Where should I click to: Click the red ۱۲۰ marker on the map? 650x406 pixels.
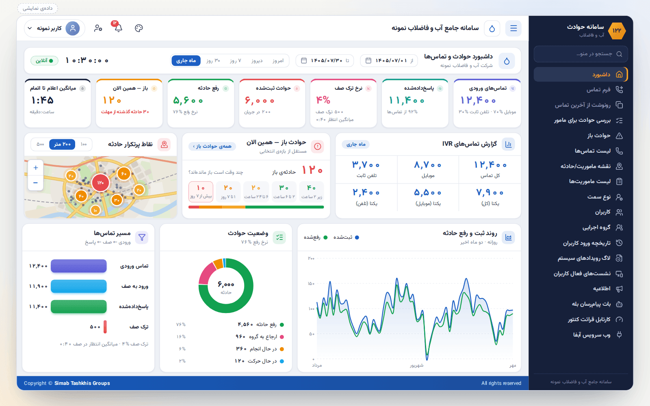click(x=100, y=183)
